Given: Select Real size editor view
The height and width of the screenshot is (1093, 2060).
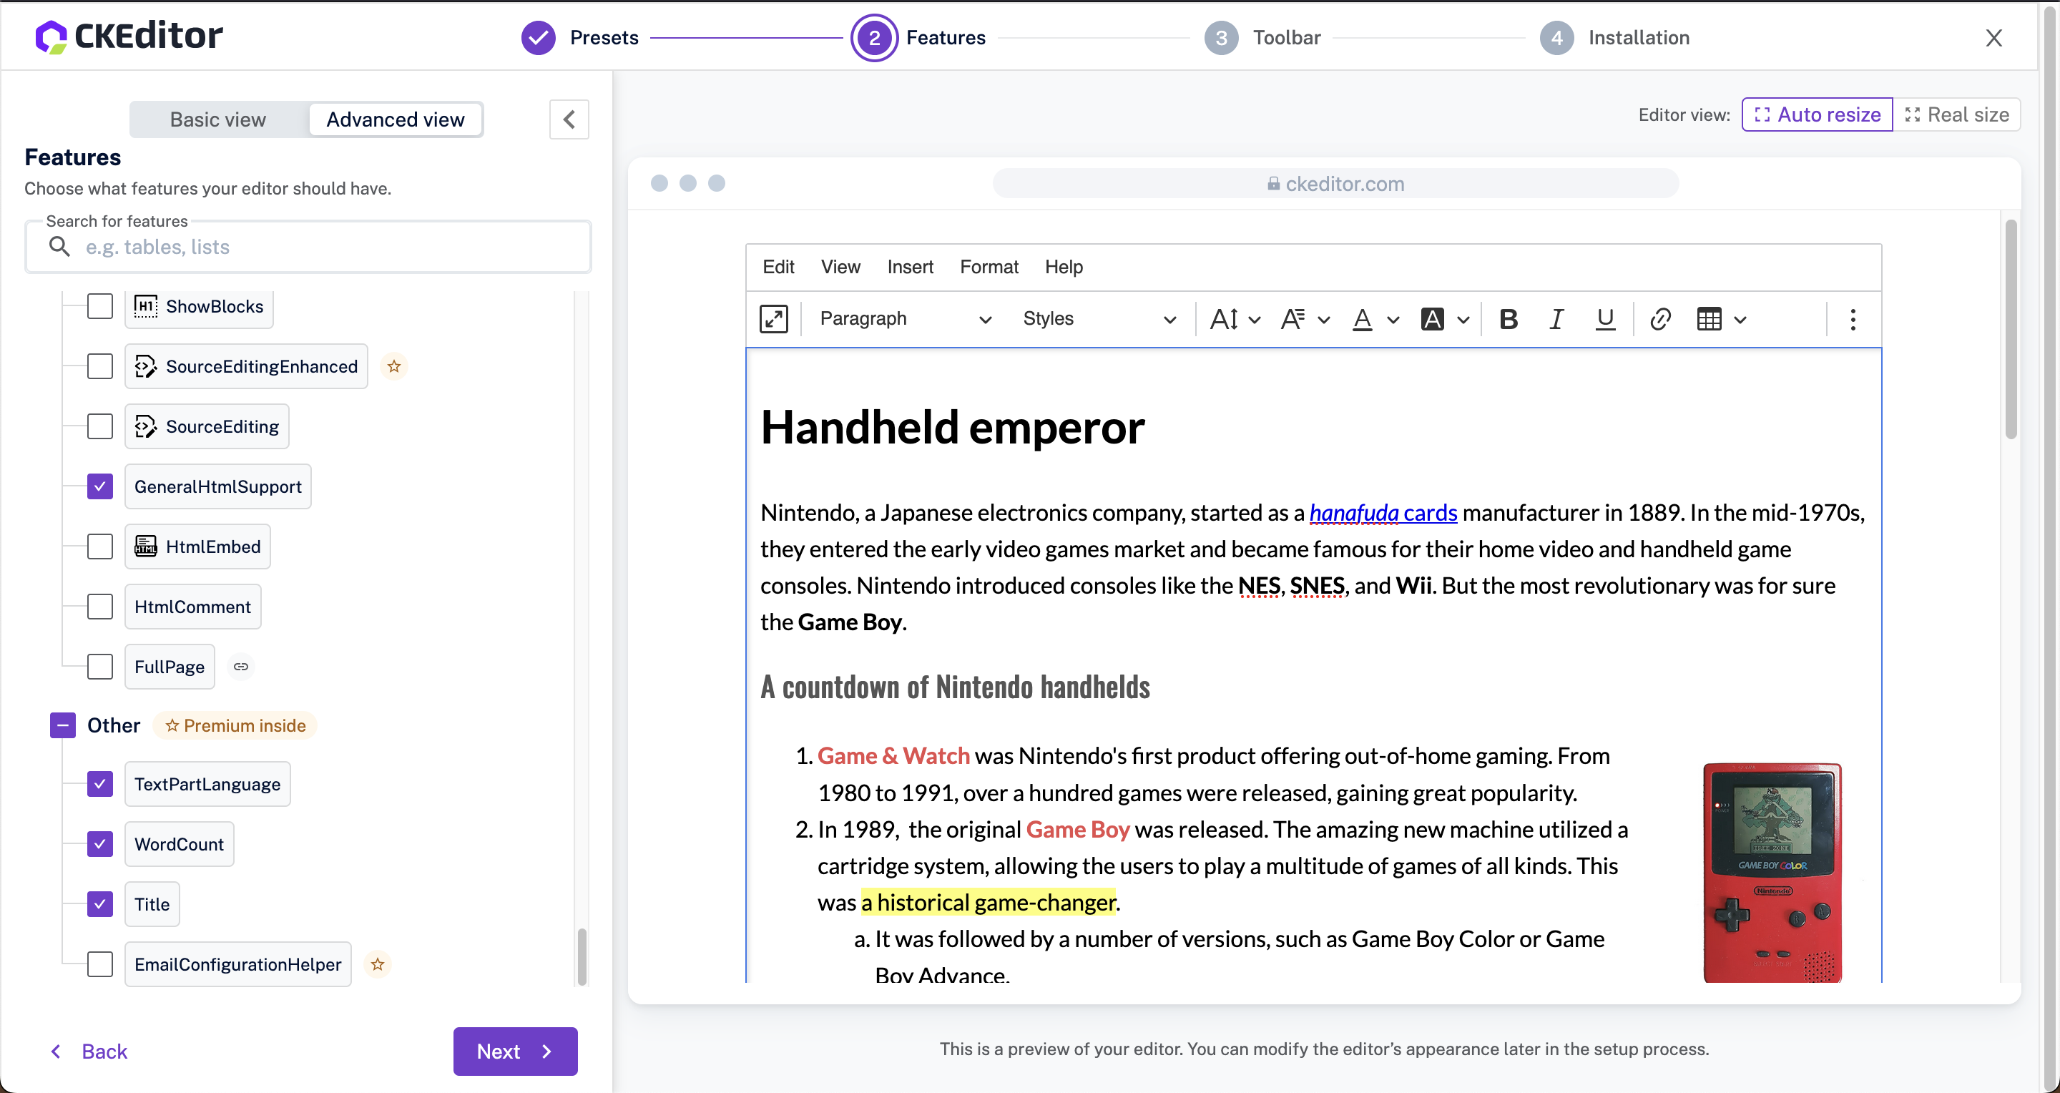Looking at the screenshot, I should [x=1957, y=114].
